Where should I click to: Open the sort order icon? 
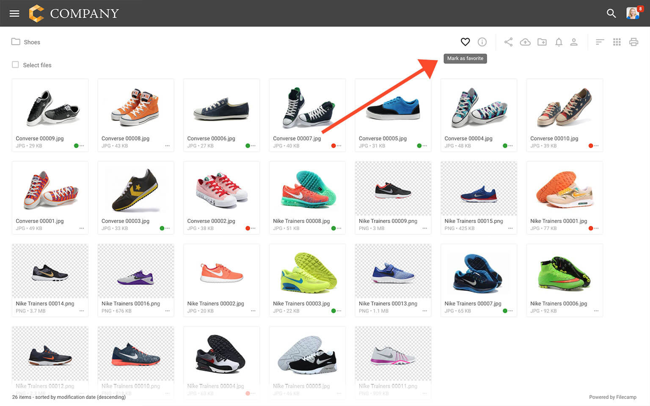point(600,42)
